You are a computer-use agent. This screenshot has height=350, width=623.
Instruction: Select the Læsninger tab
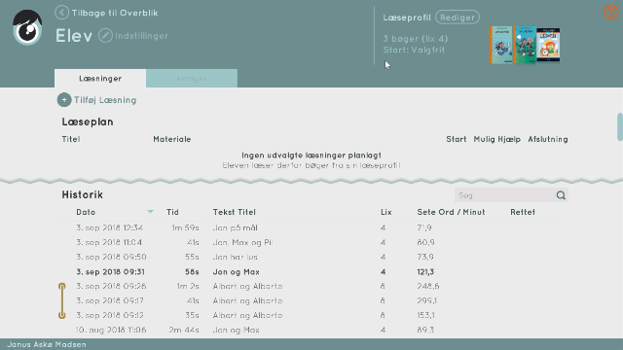click(100, 78)
